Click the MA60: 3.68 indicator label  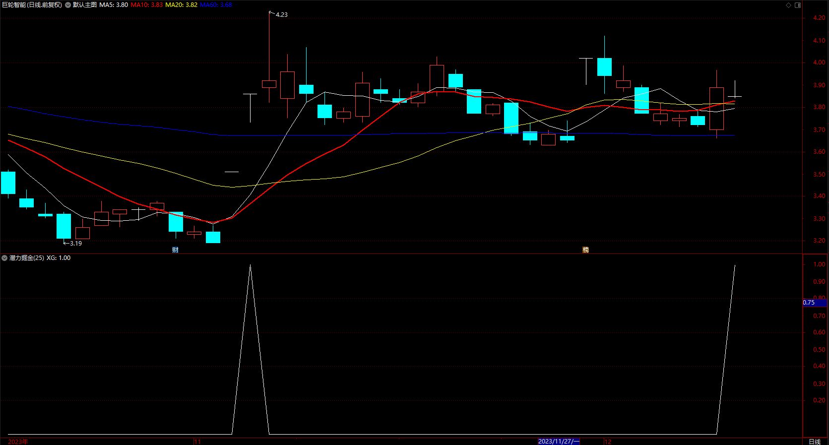click(216, 5)
